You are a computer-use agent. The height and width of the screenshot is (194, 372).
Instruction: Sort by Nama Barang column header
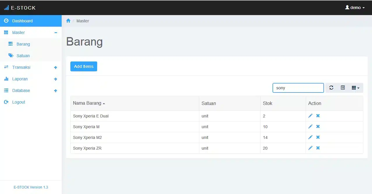pyautogui.click(x=87, y=103)
